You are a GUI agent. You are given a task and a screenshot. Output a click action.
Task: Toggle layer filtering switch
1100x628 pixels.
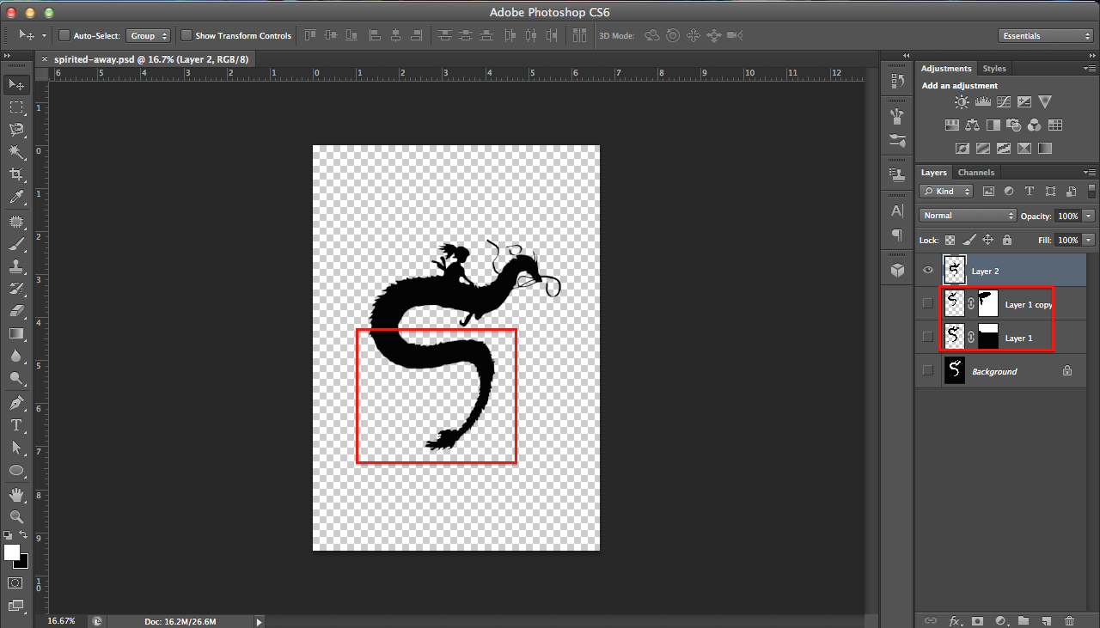[1091, 191]
